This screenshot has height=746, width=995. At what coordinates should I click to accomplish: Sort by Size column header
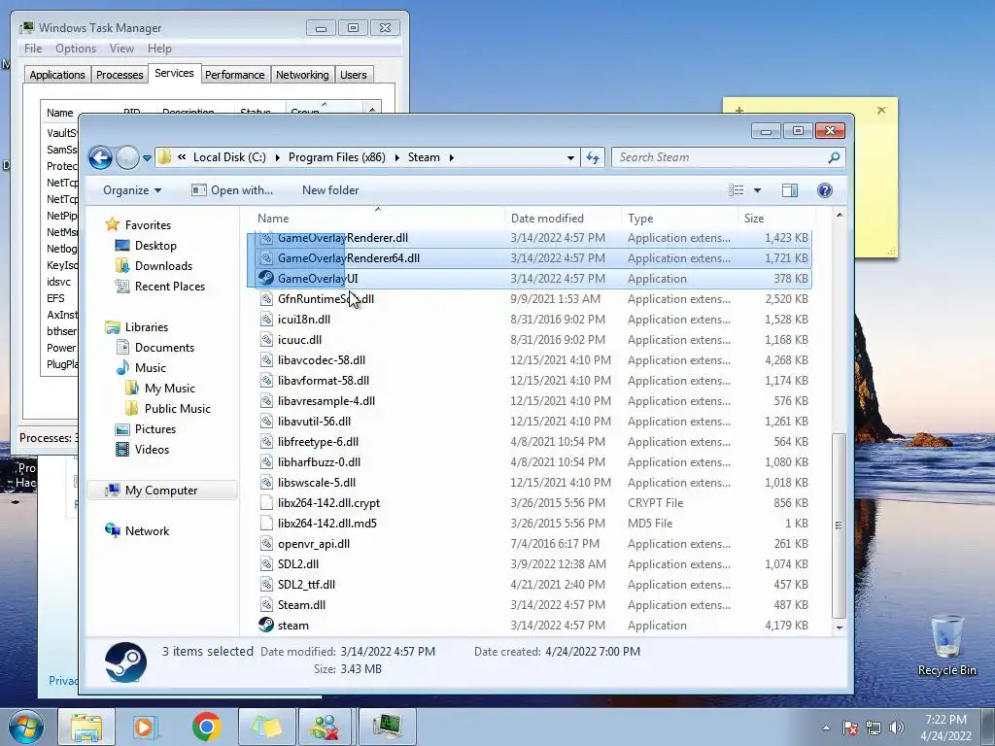[776, 219]
